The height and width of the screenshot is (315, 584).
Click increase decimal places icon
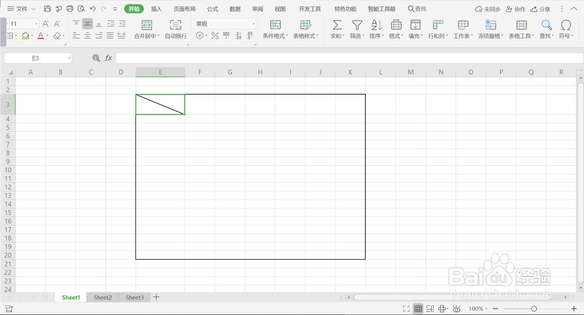[238, 35]
